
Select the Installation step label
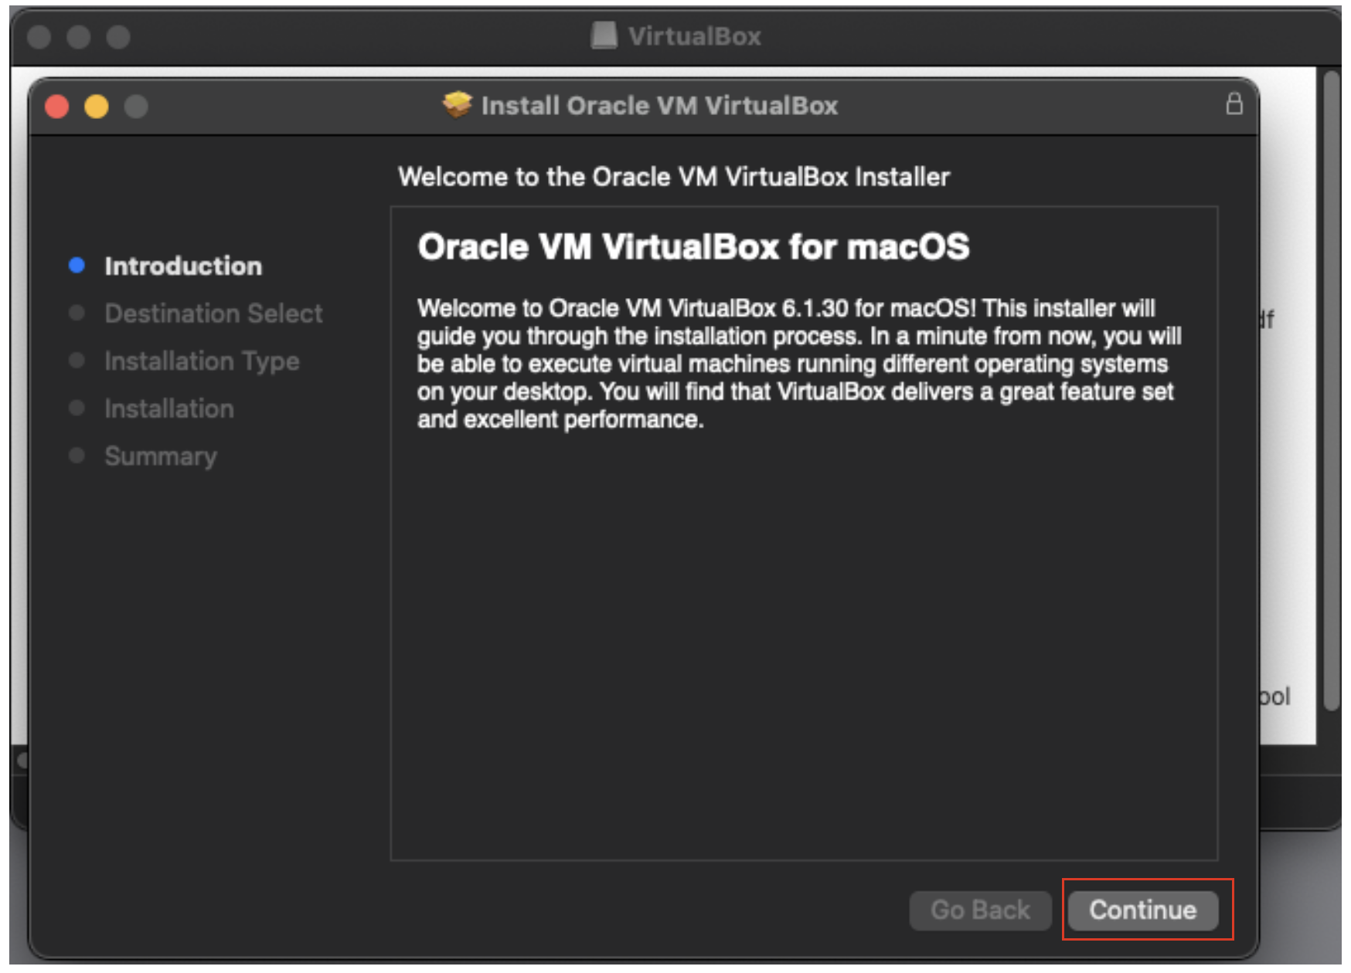tap(169, 409)
